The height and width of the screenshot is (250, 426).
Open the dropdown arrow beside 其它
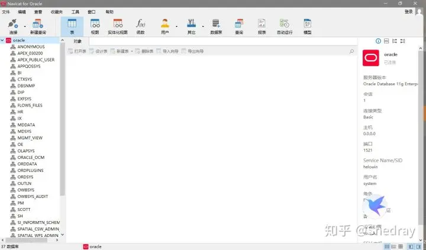pos(203,27)
